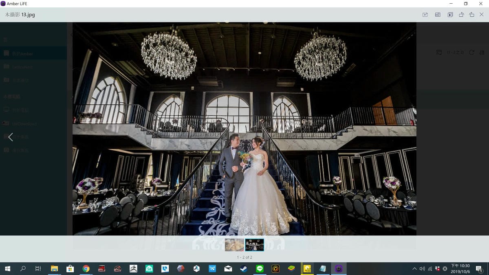Click the main wedding photo
Viewport: 489px width, 275px height.
244,129
